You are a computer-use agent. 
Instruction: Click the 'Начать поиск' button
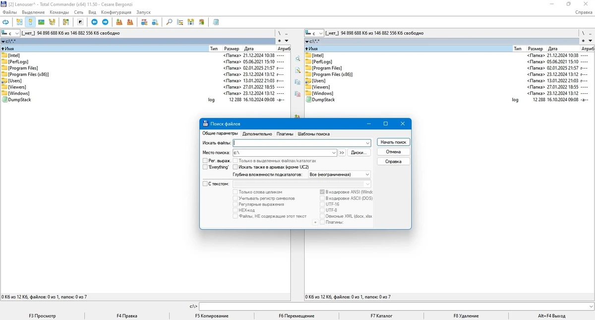(x=393, y=142)
